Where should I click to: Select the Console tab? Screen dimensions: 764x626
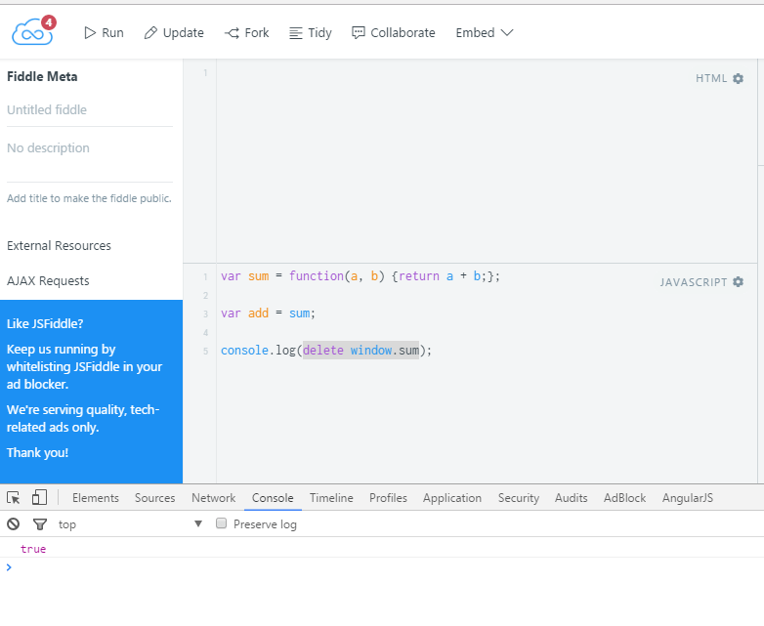pyautogui.click(x=273, y=498)
